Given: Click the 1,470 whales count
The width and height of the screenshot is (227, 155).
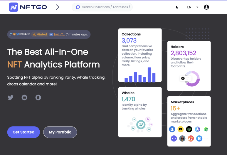Looking at the screenshot, I should [x=128, y=99].
